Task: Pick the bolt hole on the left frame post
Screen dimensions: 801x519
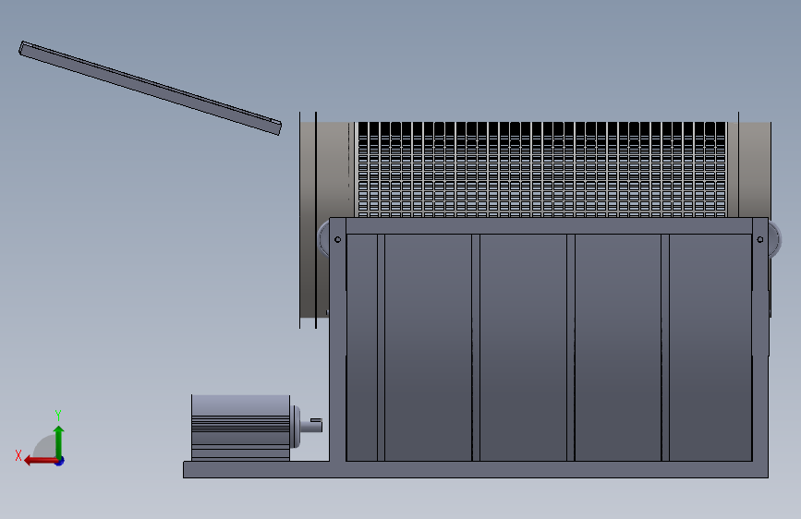Action: (337, 239)
